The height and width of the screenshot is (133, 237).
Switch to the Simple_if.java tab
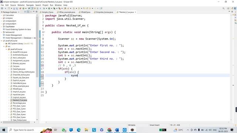(47, 12)
